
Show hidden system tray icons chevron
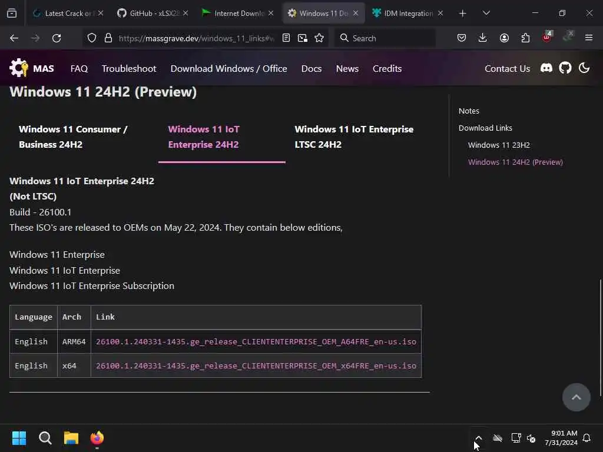pyautogui.click(x=478, y=438)
